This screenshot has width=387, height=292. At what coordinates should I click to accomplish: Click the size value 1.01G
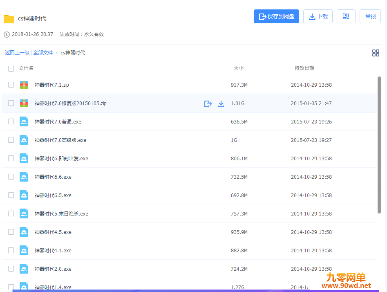point(237,103)
